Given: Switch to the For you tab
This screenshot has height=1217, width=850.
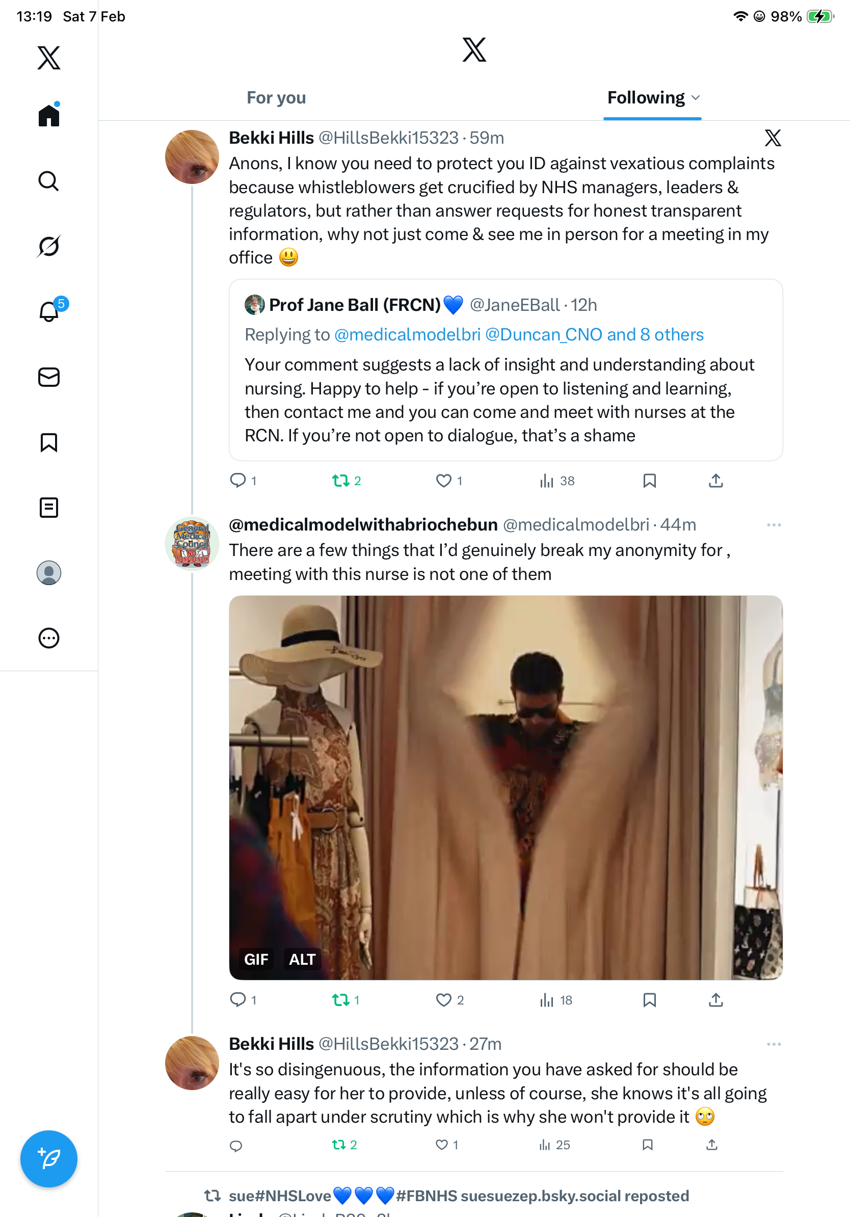Looking at the screenshot, I should 276,98.
